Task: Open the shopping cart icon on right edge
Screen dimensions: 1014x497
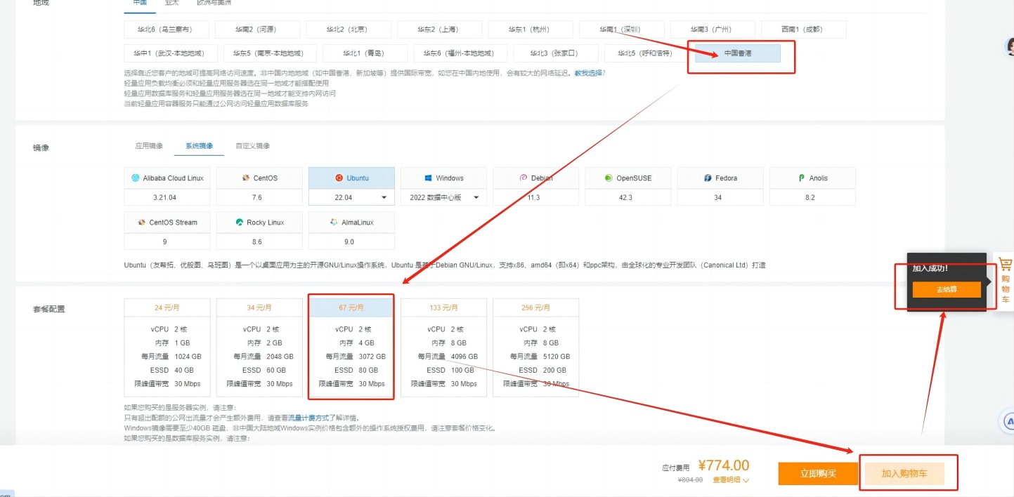Action: (x=1006, y=265)
